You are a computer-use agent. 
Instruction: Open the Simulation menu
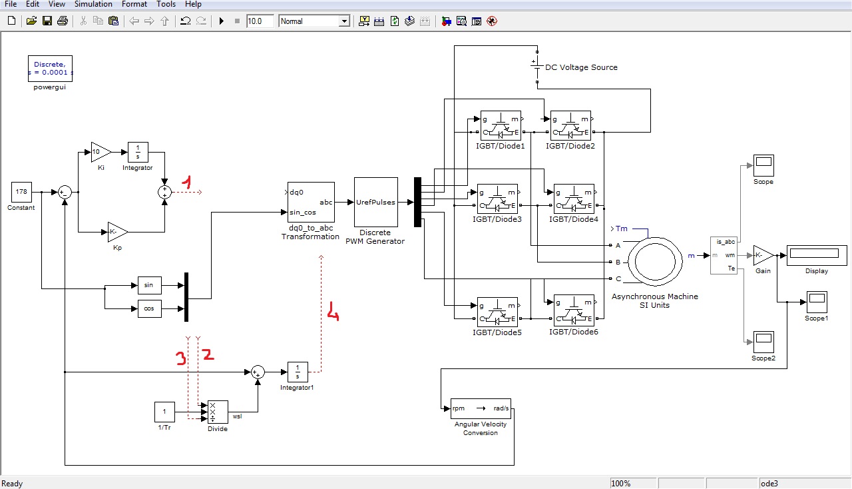[x=93, y=4]
